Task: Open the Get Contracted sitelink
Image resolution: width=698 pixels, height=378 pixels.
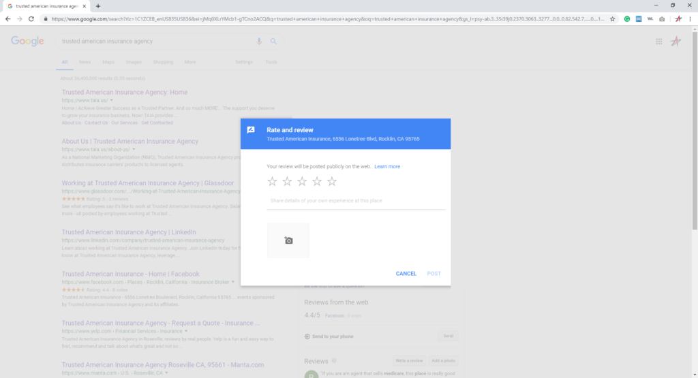Action: coord(157,123)
